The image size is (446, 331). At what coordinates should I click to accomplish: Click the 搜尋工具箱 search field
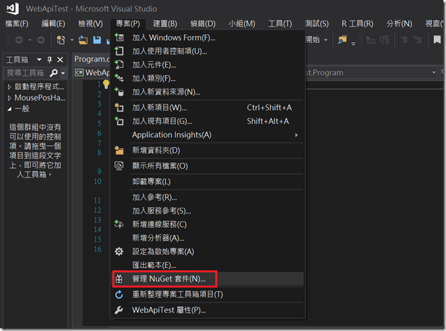pos(26,73)
